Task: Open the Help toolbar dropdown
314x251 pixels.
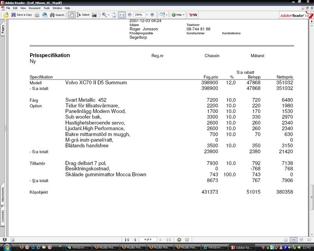Action: (x=178, y=15)
